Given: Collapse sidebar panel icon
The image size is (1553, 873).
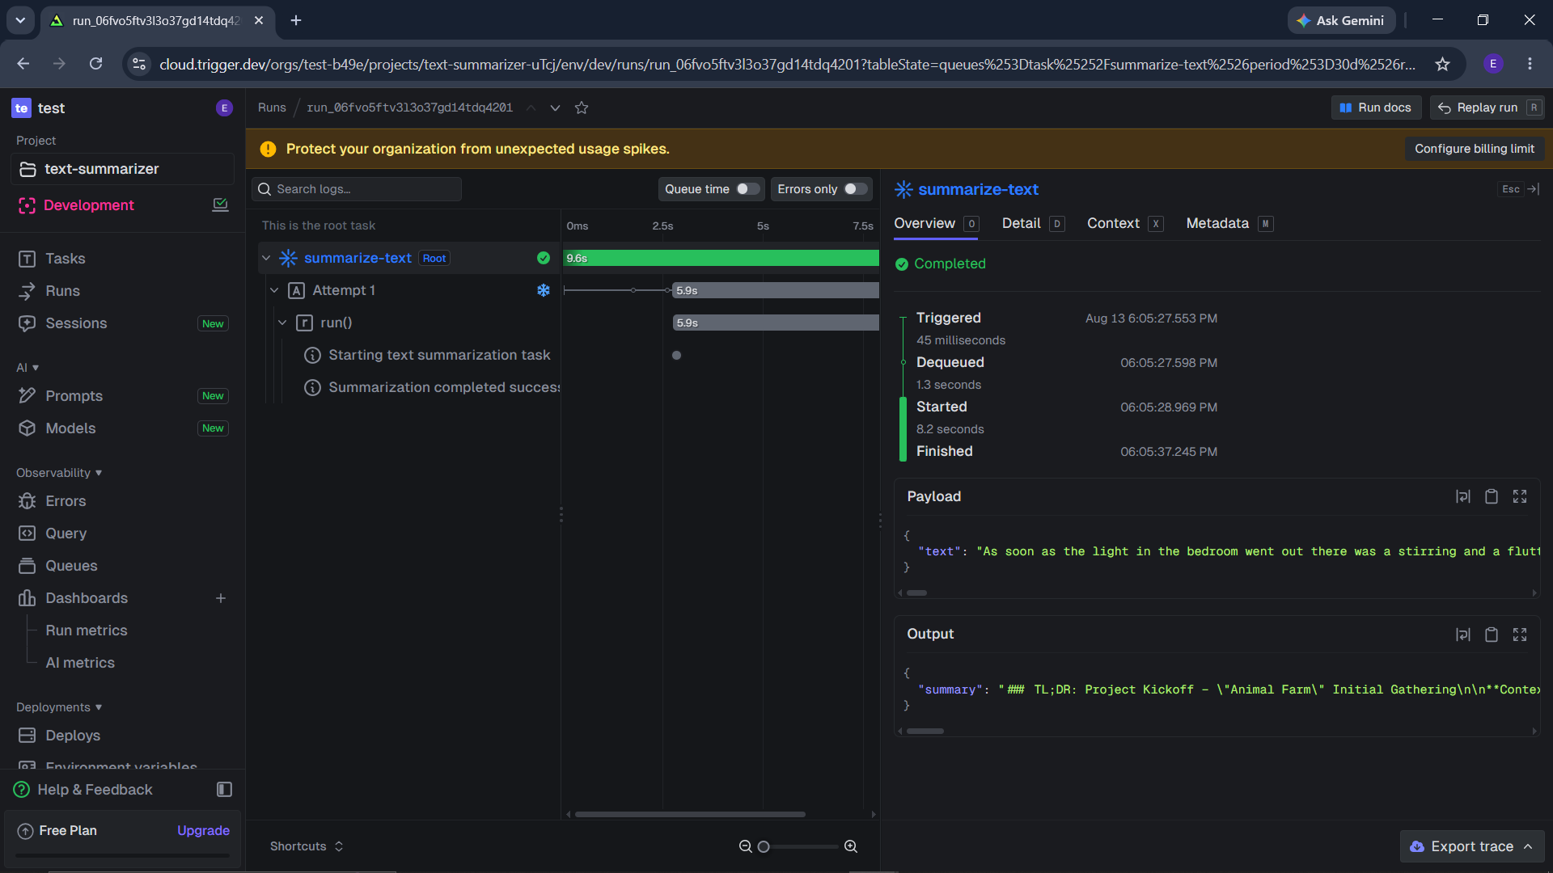Looking at the screenshot, I should coord(225,790).
